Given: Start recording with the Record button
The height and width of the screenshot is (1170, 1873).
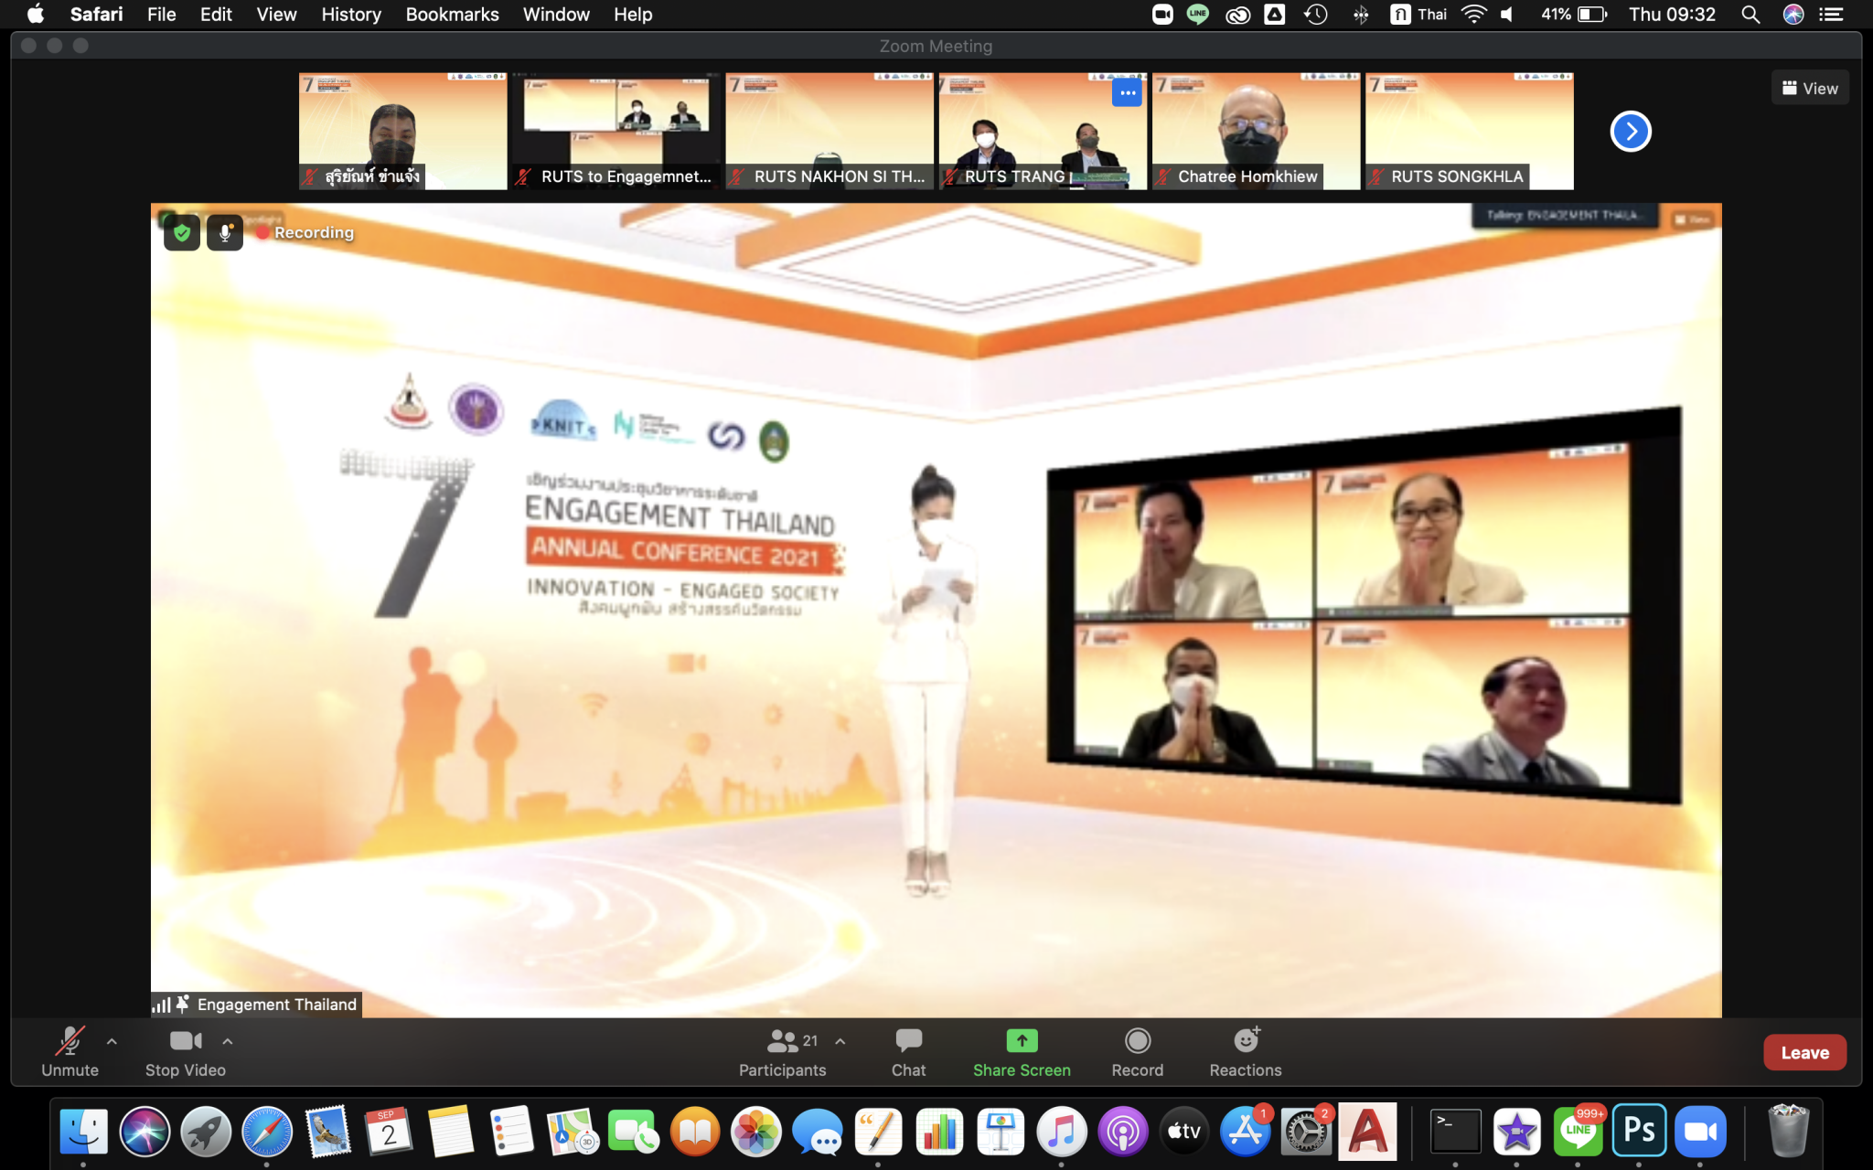Looking at the screenshot, I should click(x=1138, y=1051).
